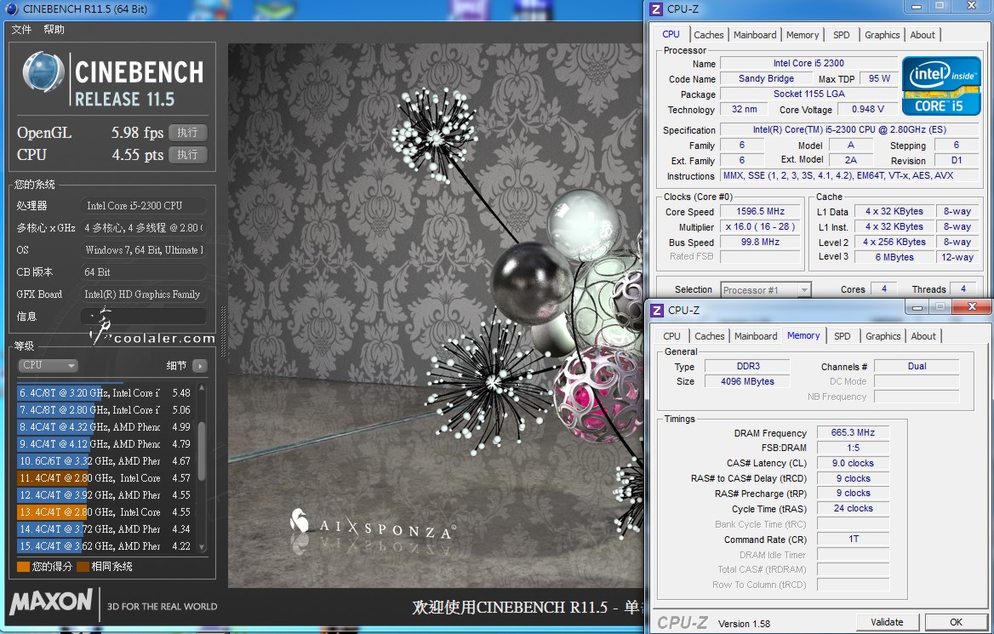The image size is (994, 634).
Task: Switch to Caches tab in lower CPU-Z window
Action: (710, 336)
